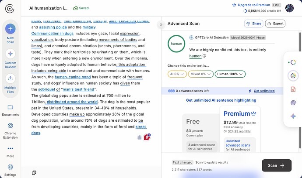Click the document title AI humanization
The height and width of the screenshot is (178, 302).
tap(48, 8)
